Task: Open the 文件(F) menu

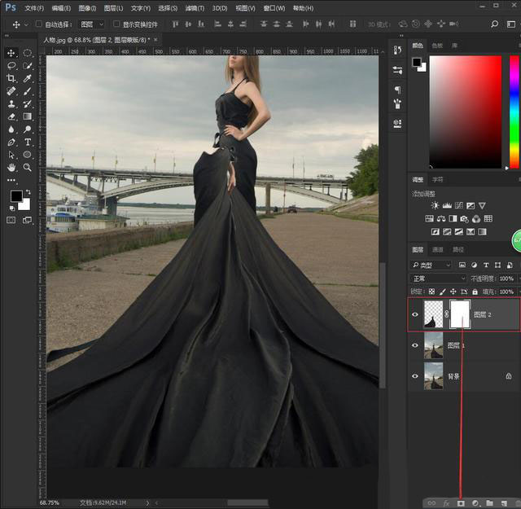Action: [34, 8]
